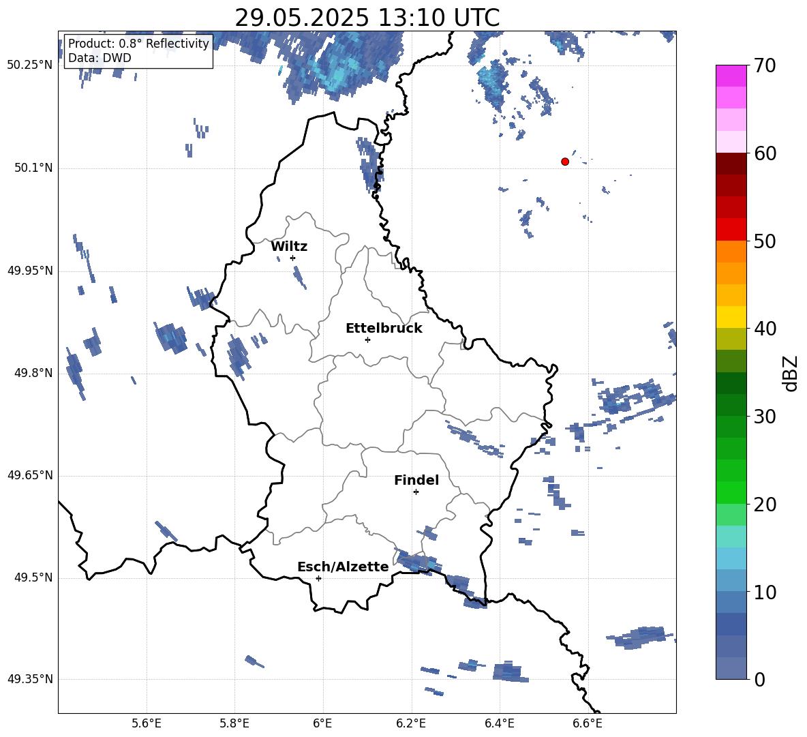Click the 30 colorbar tick value
Viewport: 807px width, 737px height.
pos(765,417)
